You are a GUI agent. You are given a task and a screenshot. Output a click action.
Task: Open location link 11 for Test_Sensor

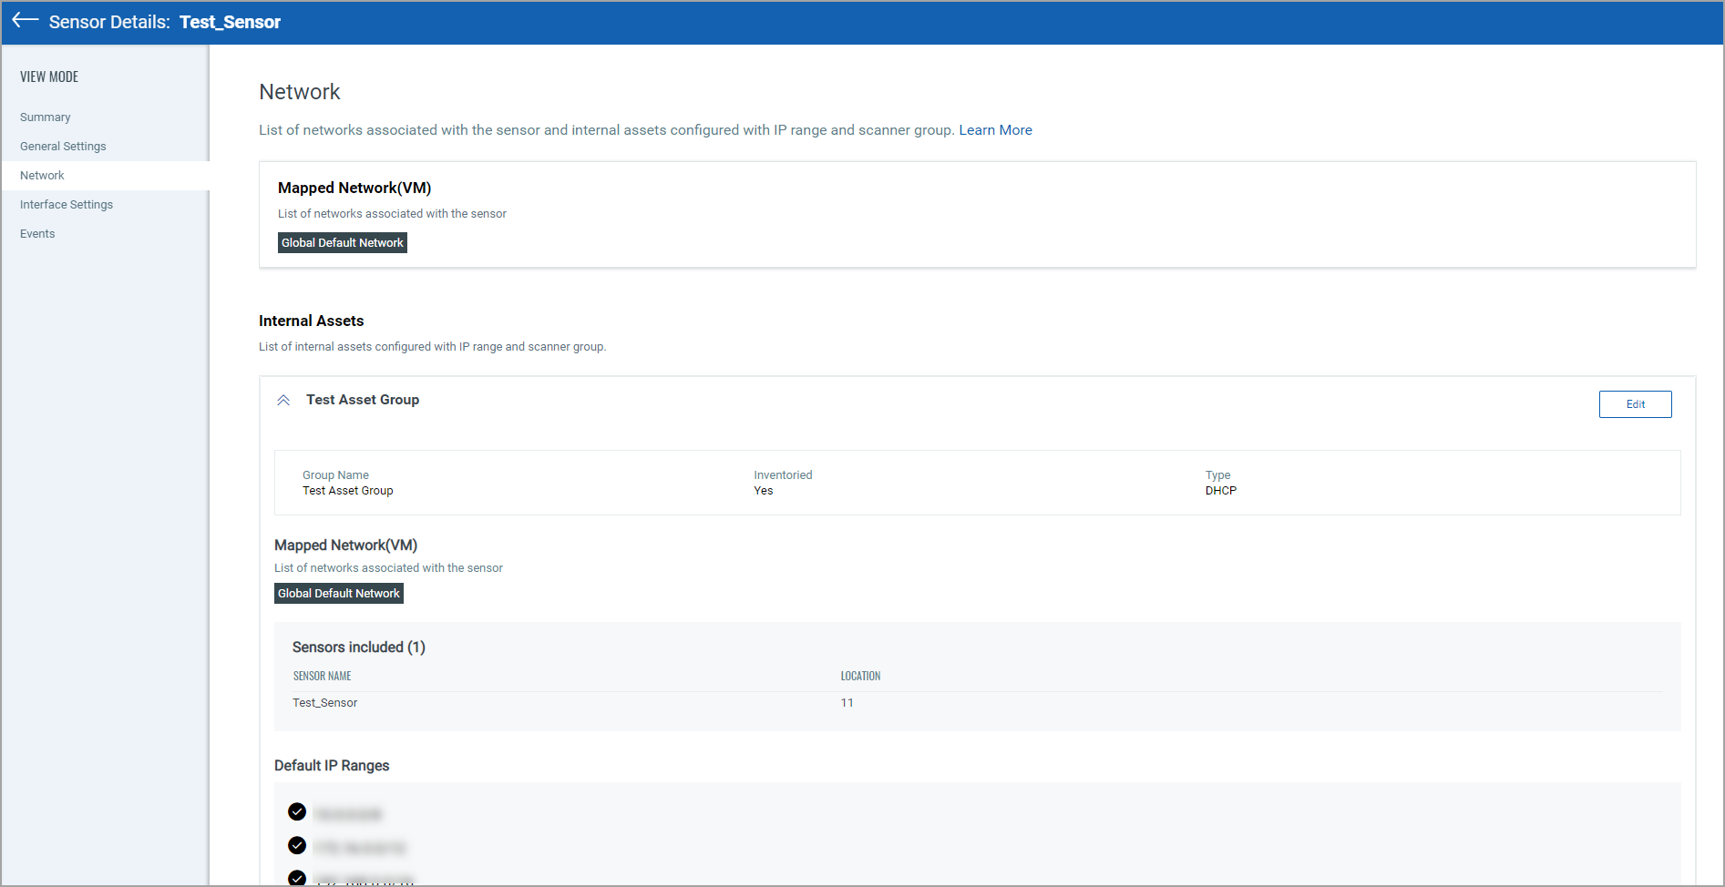click(847, 703)
